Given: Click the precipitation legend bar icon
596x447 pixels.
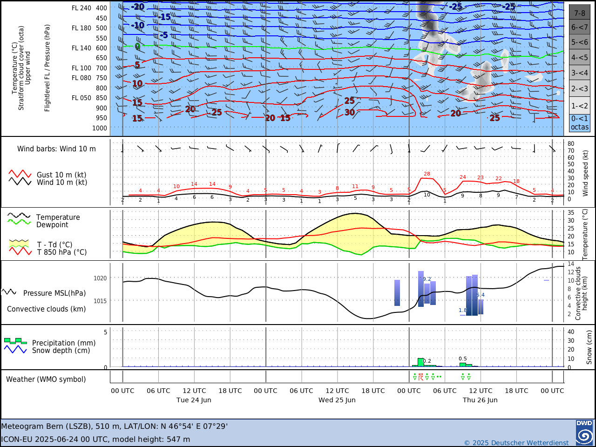Looking at the screenshot, I should tap(15, 341).
